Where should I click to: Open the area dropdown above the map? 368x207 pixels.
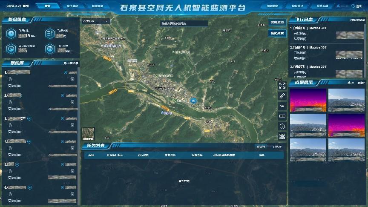[96, 21]
